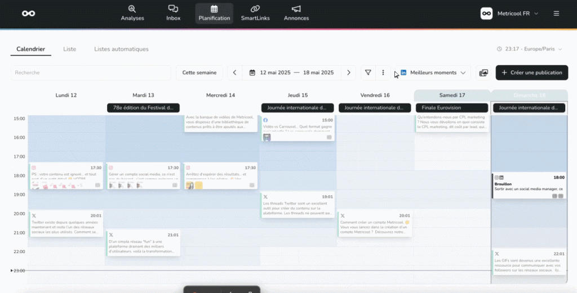
Task: Open Mercredi 17:30 Instagram post
Action: click(x=221, y=176)
